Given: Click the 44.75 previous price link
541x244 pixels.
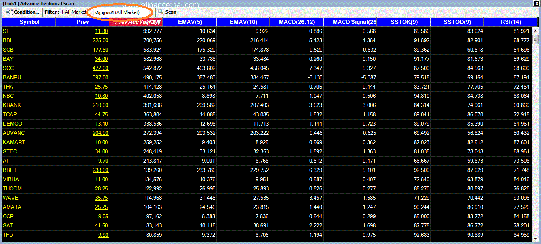Looking at the screenshot, I should 101,114.
